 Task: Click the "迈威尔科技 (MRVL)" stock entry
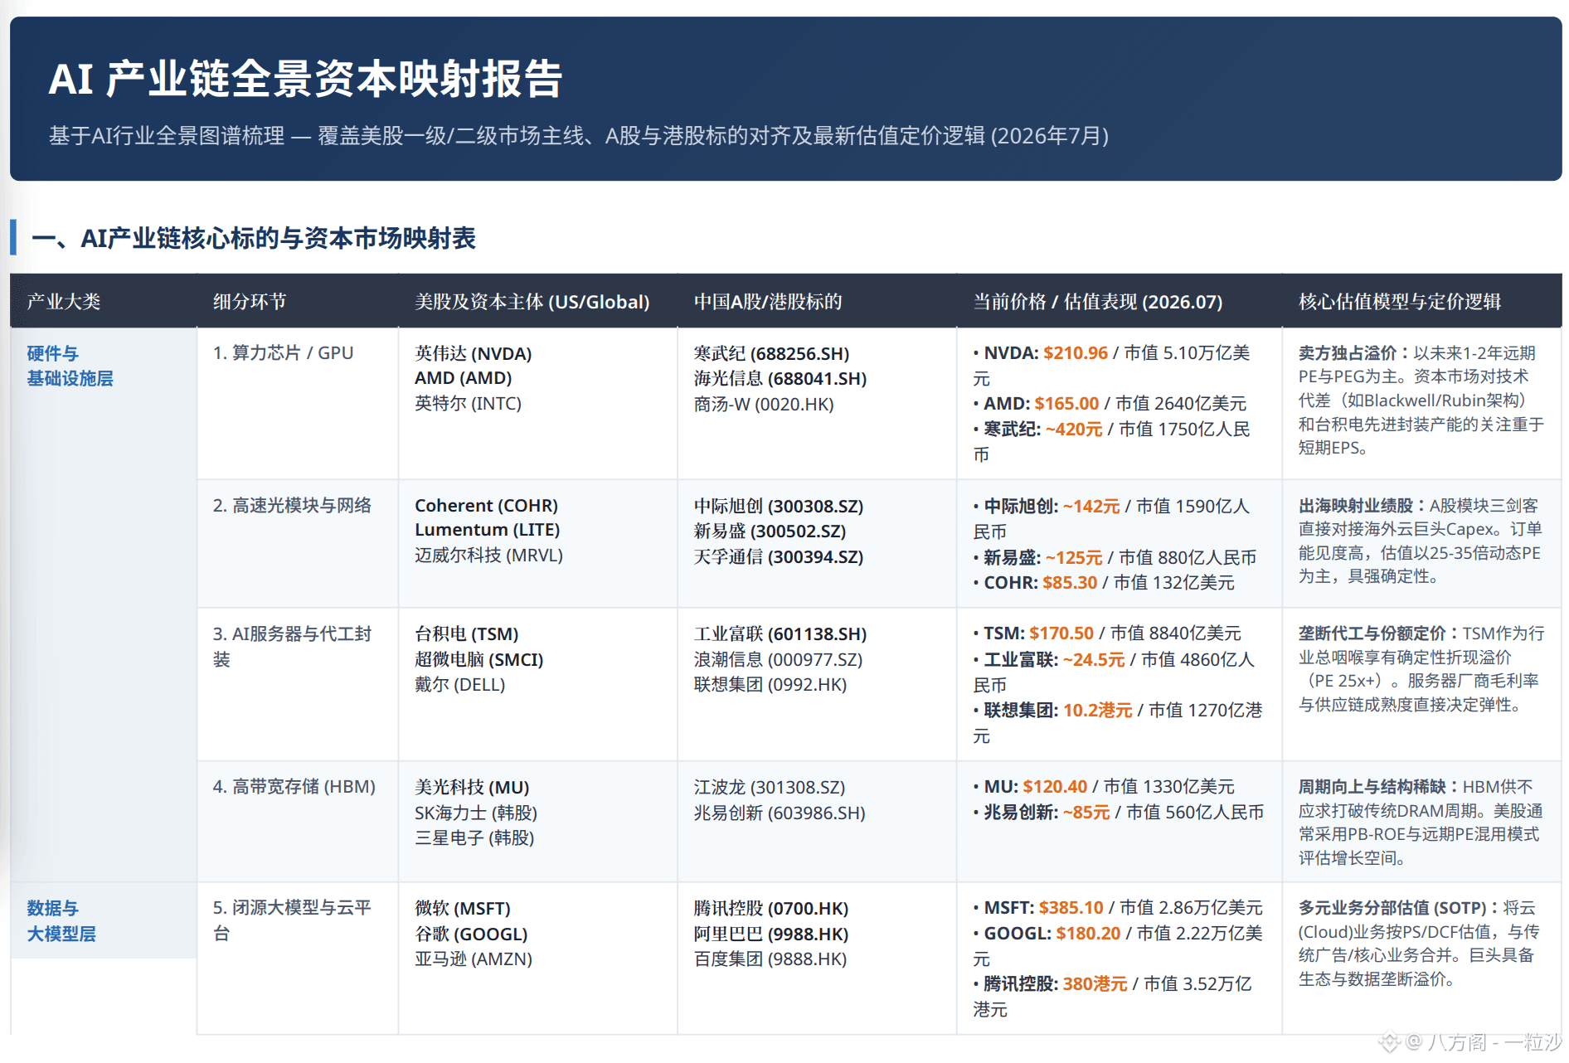click(x=489, y=556)
